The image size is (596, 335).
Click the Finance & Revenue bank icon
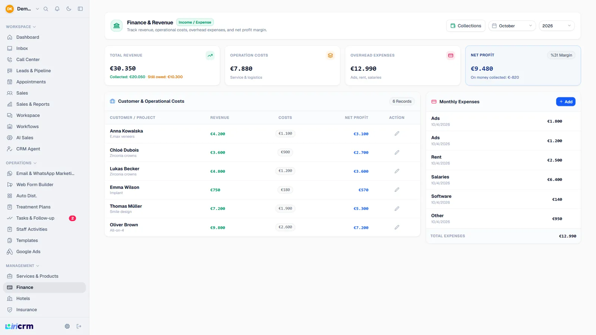[117, 26]
